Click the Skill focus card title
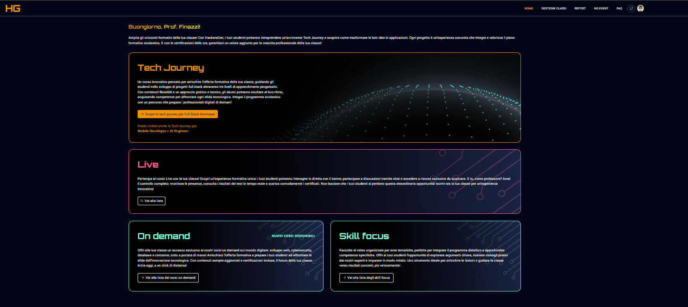Screen dimensions: 688x307 364,236
